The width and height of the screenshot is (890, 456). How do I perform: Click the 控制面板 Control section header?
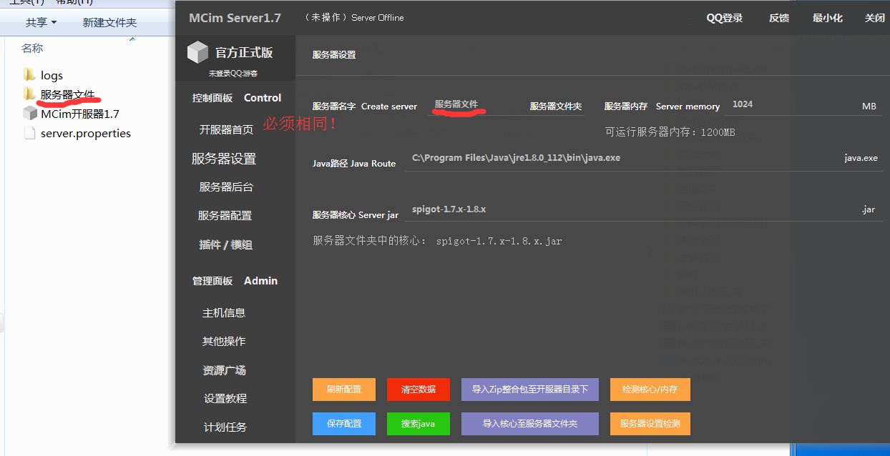click(237, 98)
